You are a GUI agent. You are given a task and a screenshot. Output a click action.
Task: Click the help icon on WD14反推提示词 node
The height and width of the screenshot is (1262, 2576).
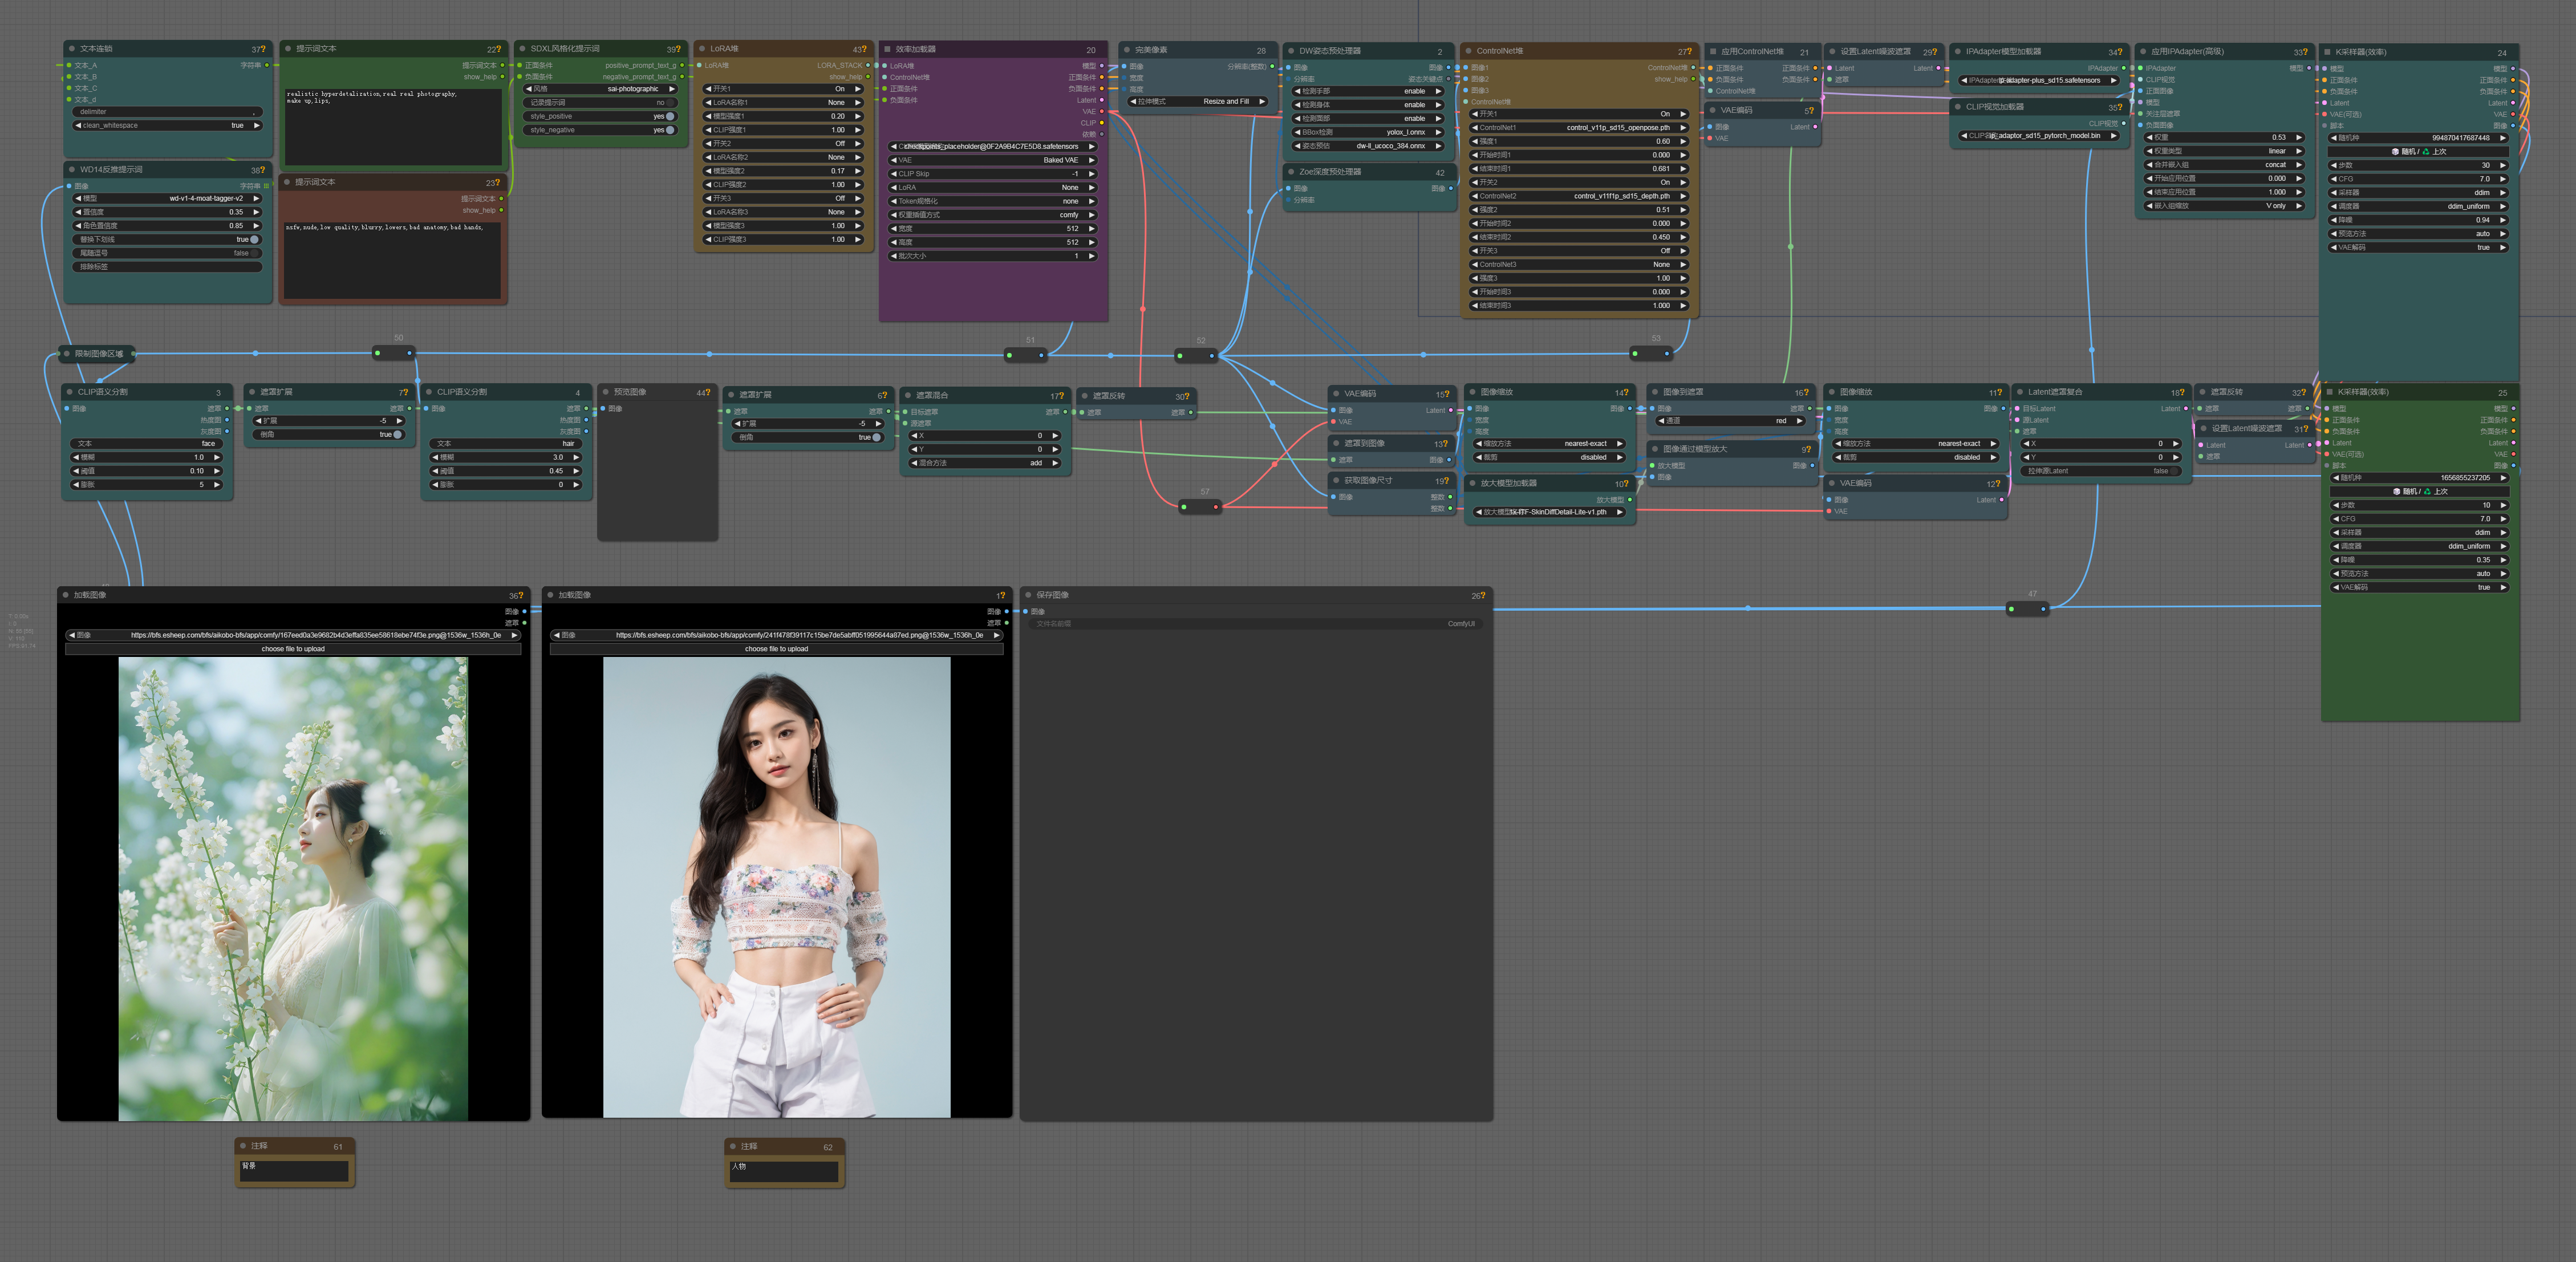[263, 170]
